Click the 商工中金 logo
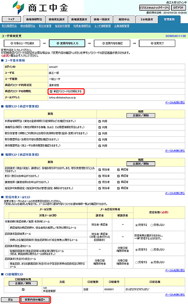Viewport: 188px width, 304px height. click(x=40, y=7)
